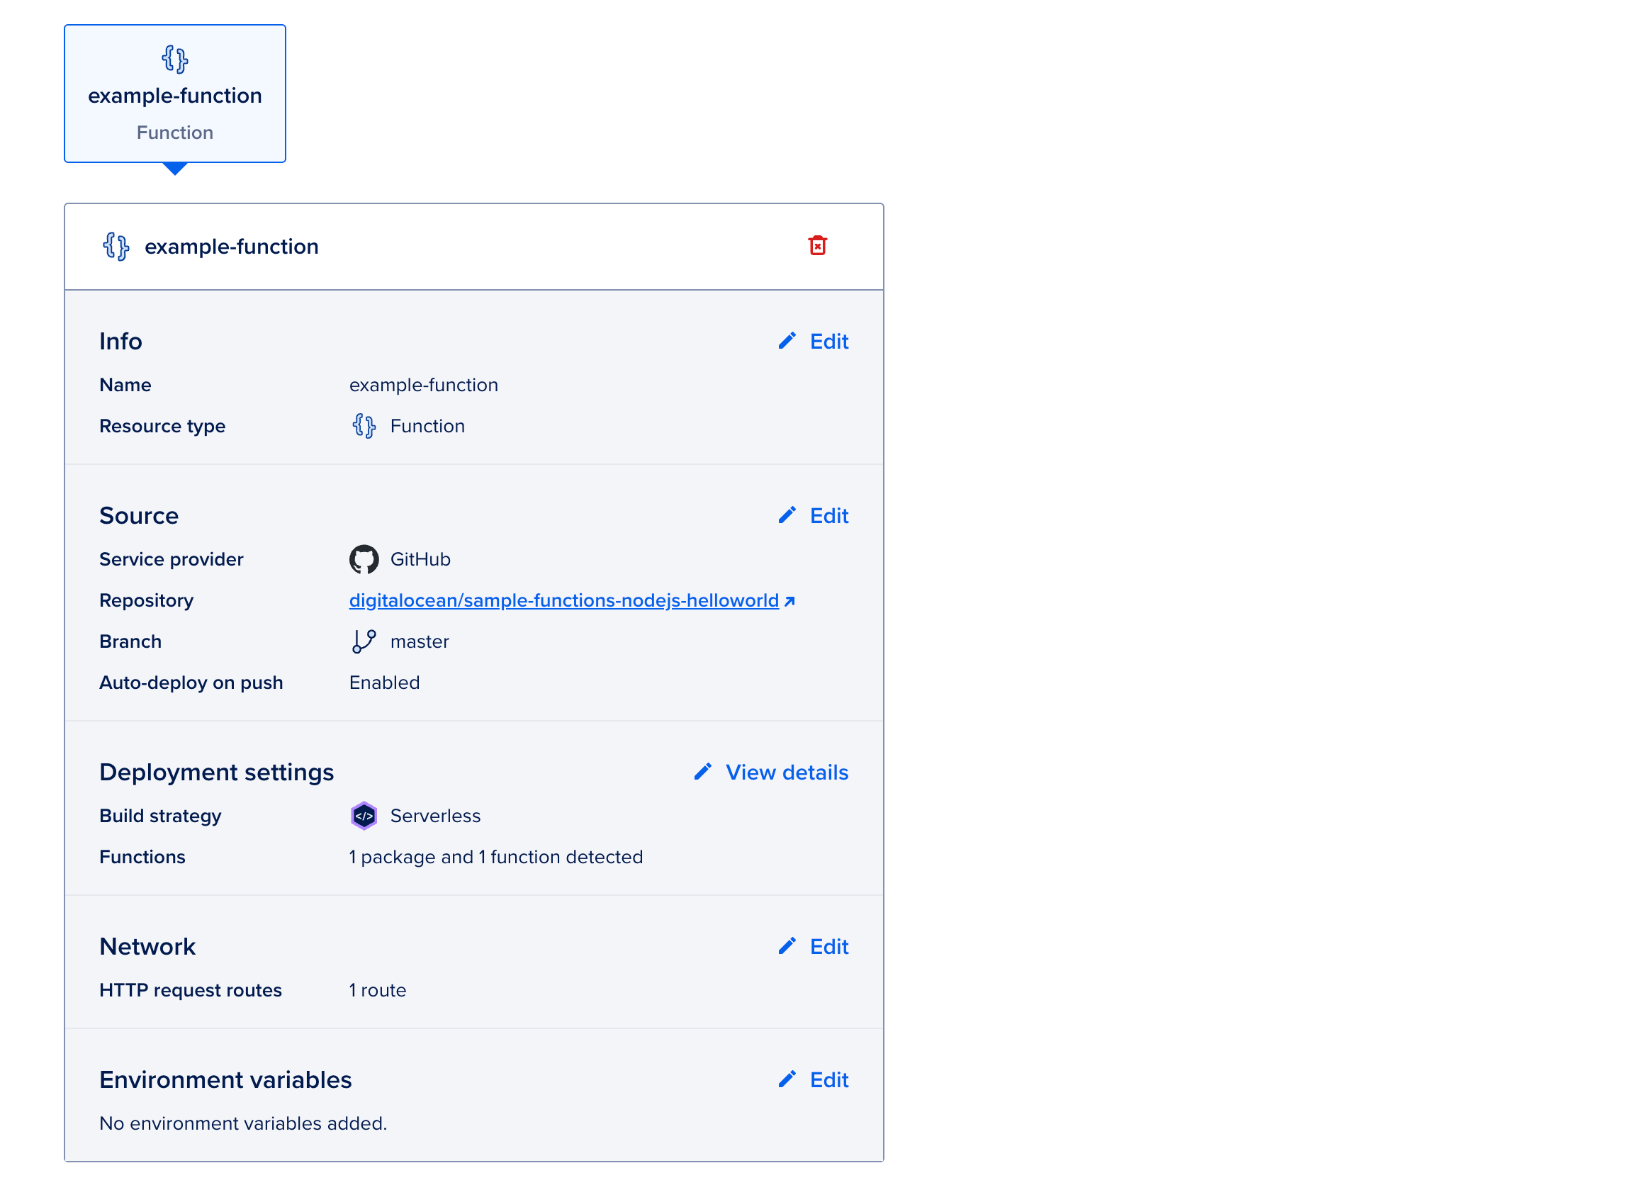Viewport: 1630px width, 1185px height.
Task: Click the curly braces icon in the example-function card
Action: pos(174,59)
